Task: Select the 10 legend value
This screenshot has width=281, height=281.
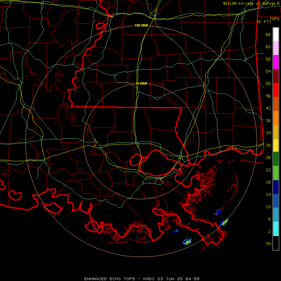Action: tap(268, 207)
